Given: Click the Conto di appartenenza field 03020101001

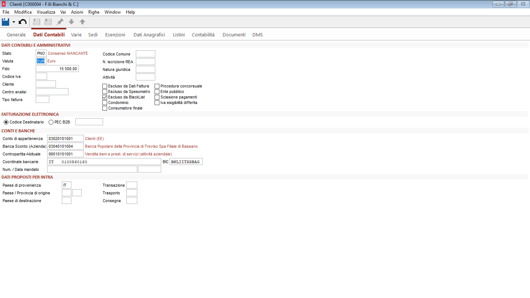Looking at the screenshot, I should click(x=66, y=139).
